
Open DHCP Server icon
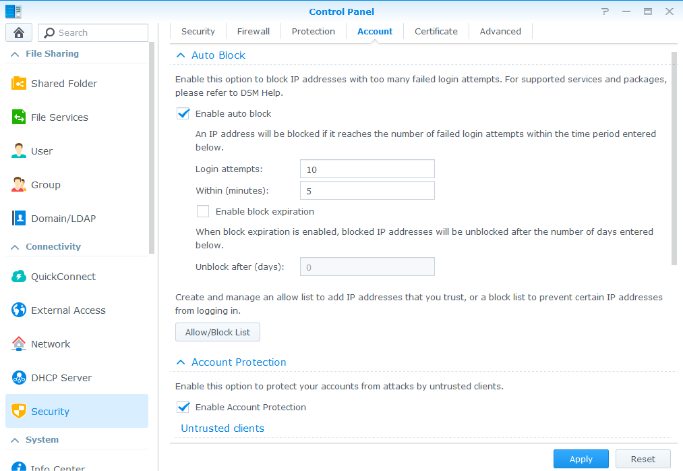[x=19, y=378]
